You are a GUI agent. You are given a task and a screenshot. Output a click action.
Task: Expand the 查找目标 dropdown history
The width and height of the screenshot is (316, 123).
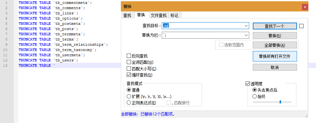pyautogui.click(x=246, y=26)
